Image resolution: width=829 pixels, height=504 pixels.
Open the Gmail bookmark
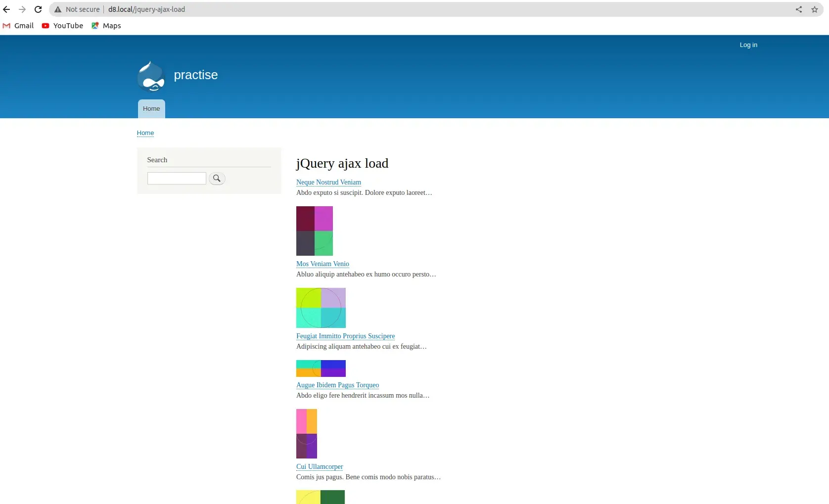(18, 26)
